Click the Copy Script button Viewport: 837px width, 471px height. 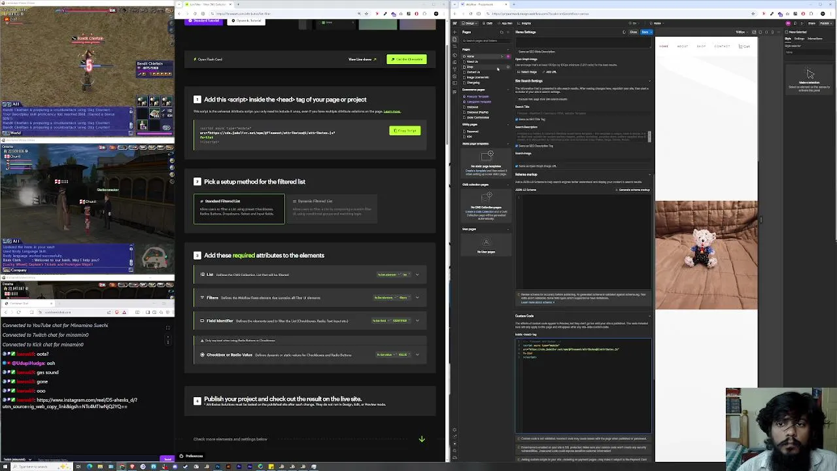click(404, 131)
